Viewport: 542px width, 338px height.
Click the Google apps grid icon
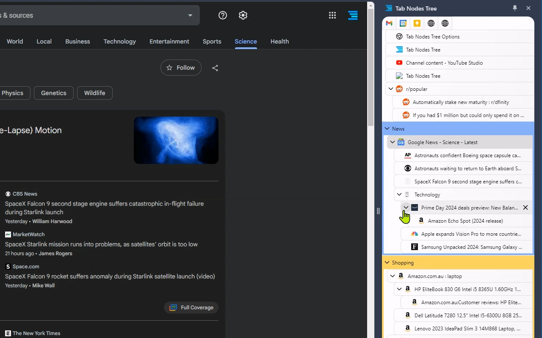[x=332, y=15]
